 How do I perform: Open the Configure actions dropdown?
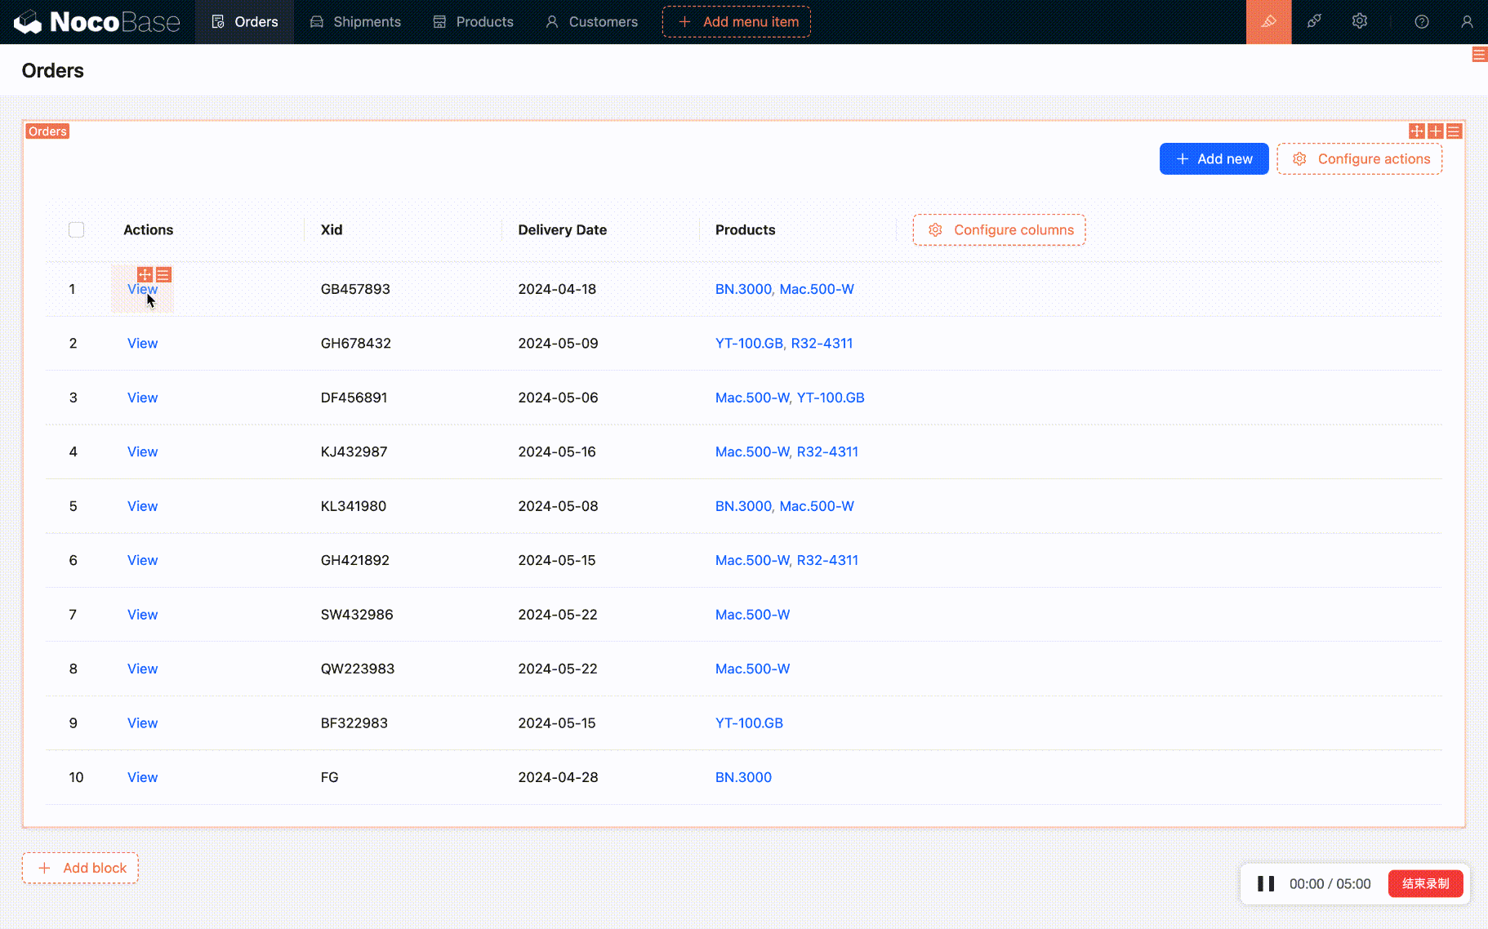(x=1359, y=159)
